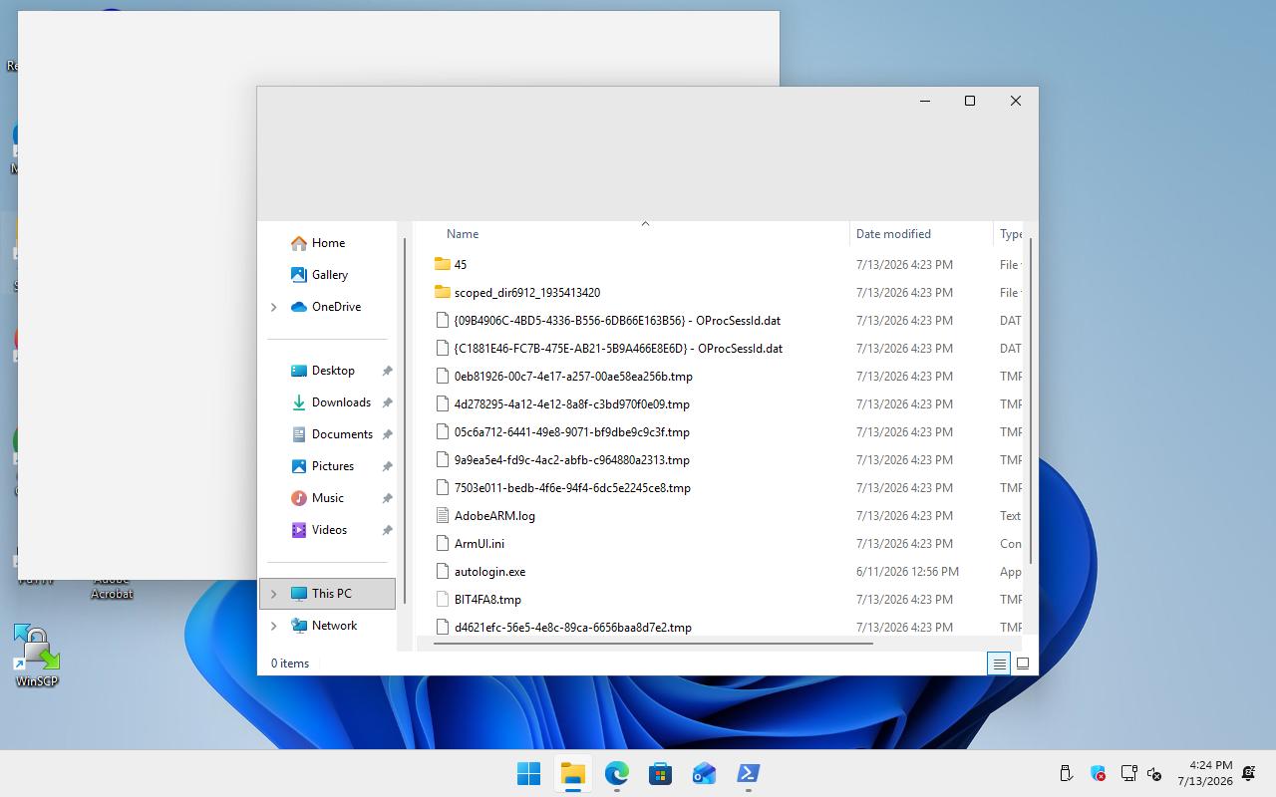Select the OneDrive cloud icon
This screenshot has height=797, width=1276.
tap(299, 307)
